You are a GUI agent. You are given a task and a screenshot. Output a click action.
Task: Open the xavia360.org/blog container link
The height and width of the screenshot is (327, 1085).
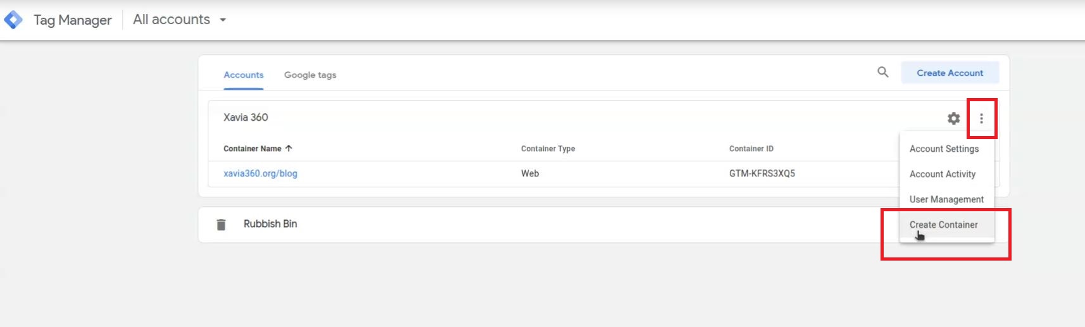[260, 173]
